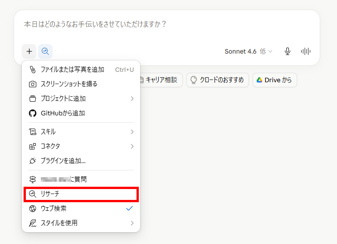Open スタイルを使用 submenu
Viewport: 337px width, 244px height.
click(x=81, y=223)
